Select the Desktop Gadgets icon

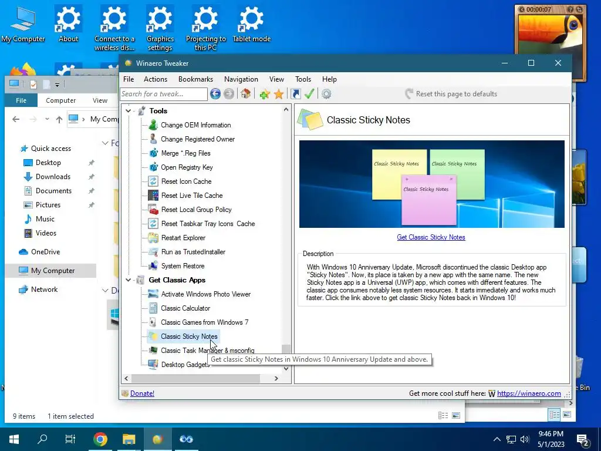[x=153, y=364]
